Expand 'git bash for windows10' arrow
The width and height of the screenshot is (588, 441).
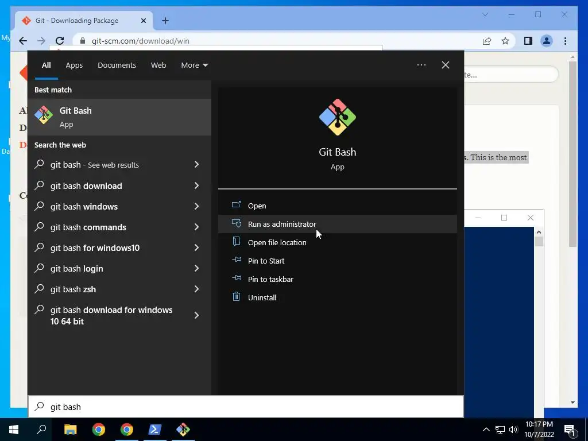(x=196, y=247)
